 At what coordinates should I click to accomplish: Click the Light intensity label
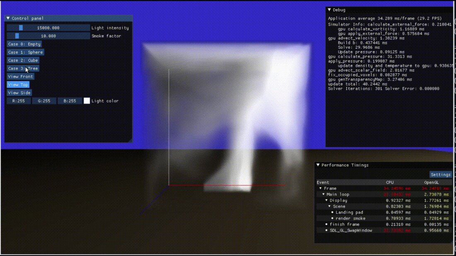click(110, 28)
